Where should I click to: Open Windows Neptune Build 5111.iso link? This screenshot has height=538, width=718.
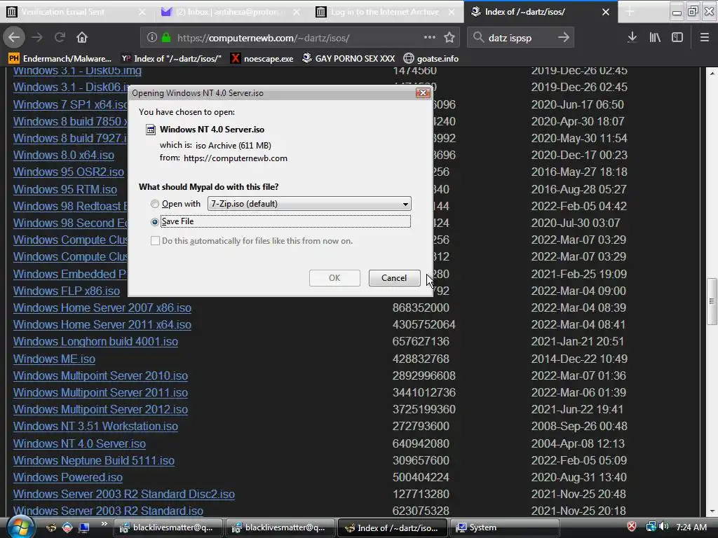tap(93, 461)
